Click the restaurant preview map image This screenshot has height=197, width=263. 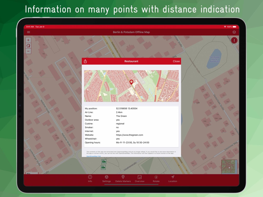click(x=131, y=86)
